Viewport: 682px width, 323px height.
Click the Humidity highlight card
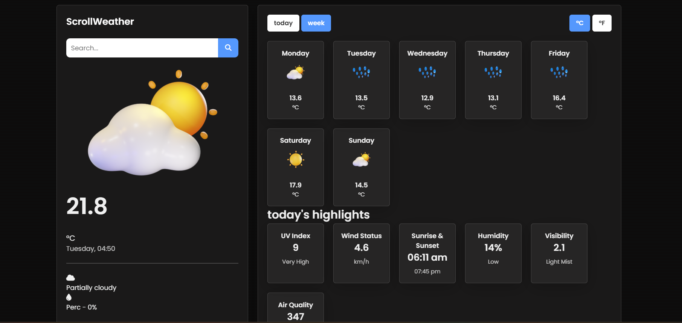(493, 253)
